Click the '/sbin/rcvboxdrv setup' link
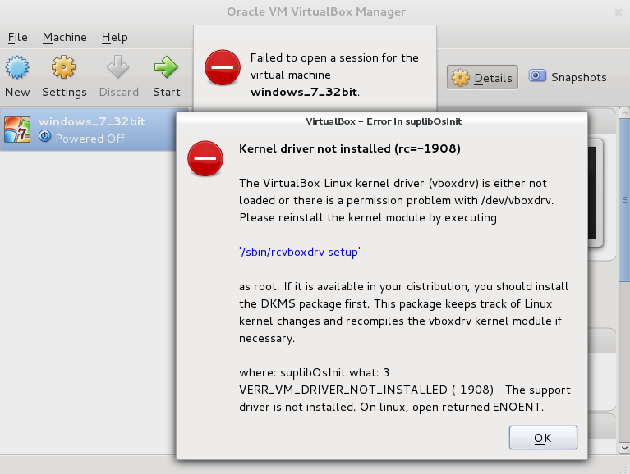This screenshot has height=474, width=630. 299,253
